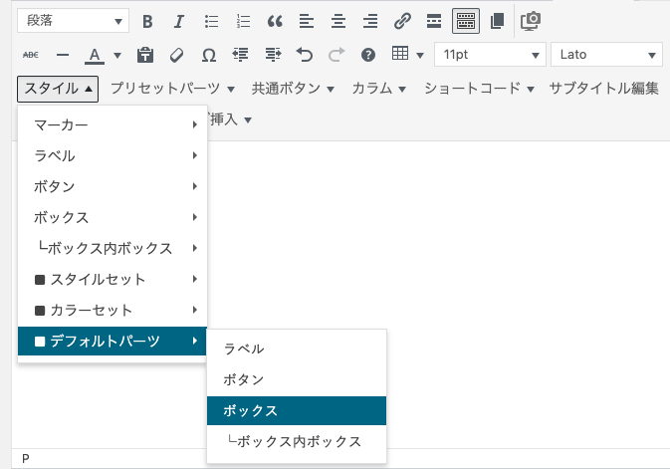
Task: Expand ボックス submenu in style menu
Action: (112, 217)
